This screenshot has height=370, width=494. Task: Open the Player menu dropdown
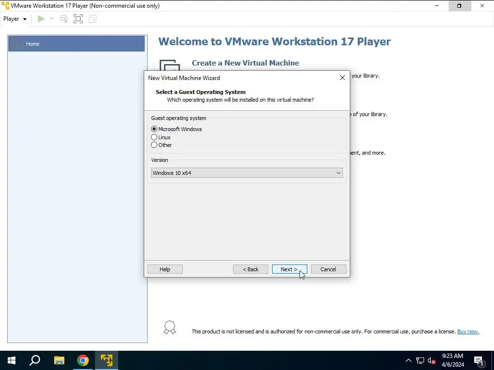[15, 19]
